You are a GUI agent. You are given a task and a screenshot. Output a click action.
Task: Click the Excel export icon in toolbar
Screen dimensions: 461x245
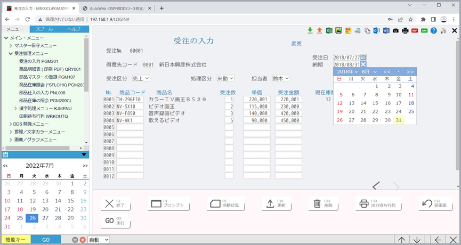coord(329,31)
